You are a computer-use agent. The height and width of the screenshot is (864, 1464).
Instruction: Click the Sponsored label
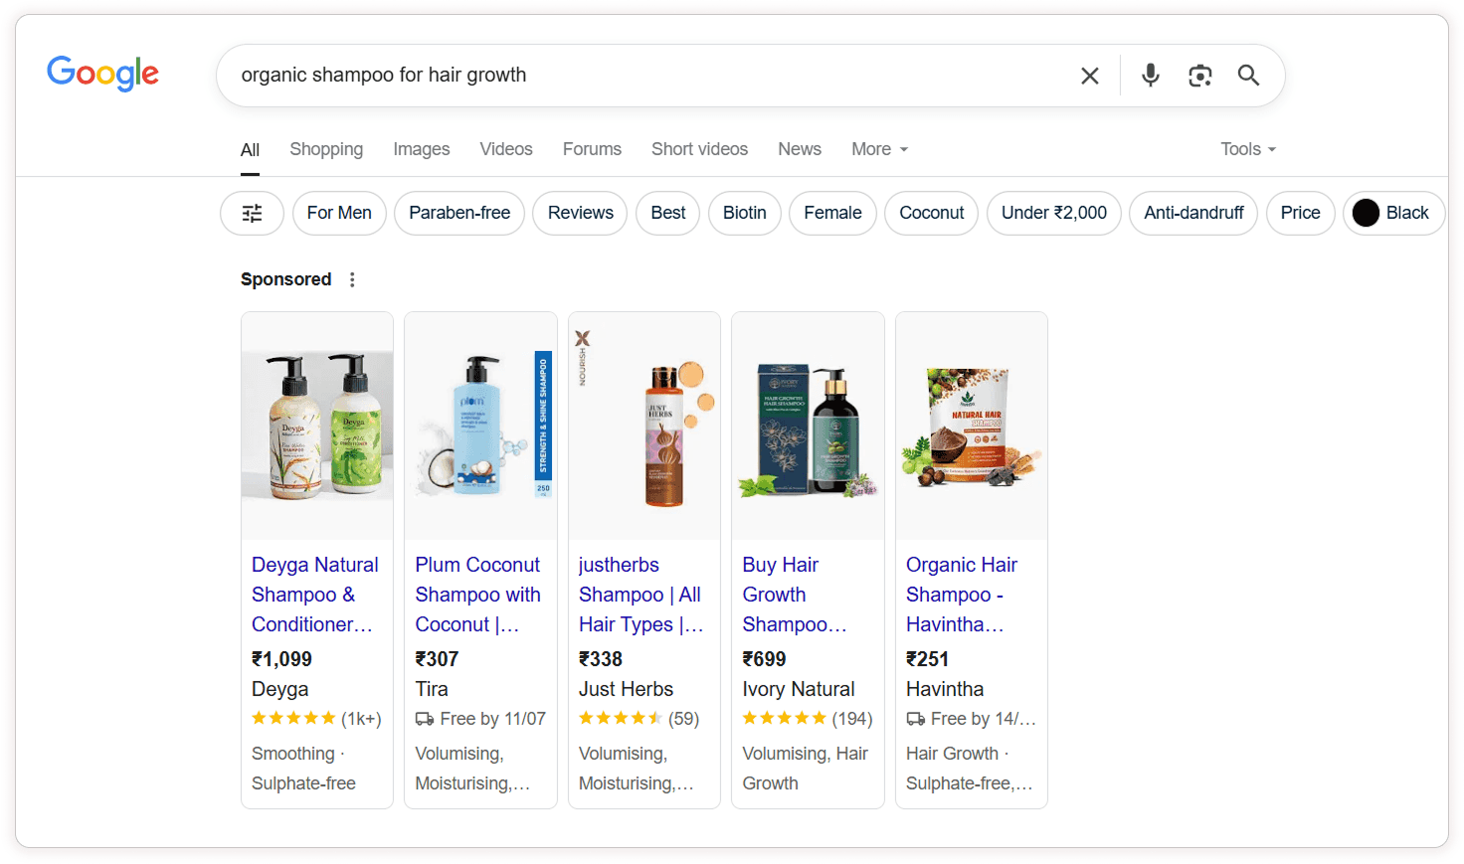[x=285, y=279]
